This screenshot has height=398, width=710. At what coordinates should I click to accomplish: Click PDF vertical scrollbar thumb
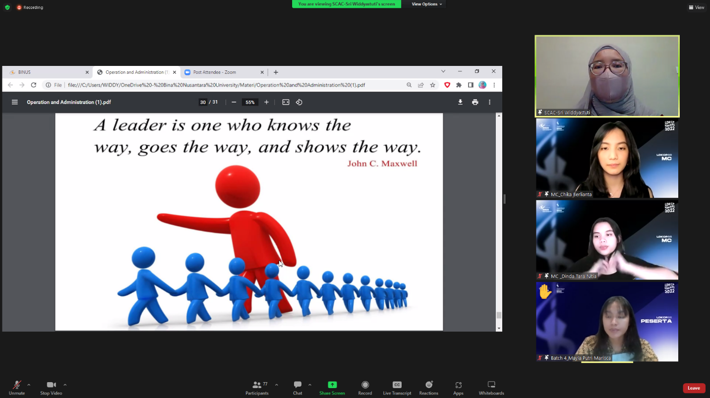(499, 315)
